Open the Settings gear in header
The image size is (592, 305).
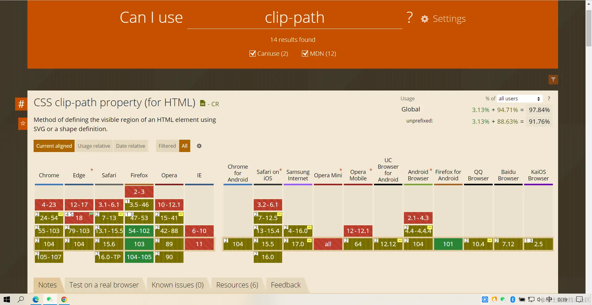(x=425, y=19)
